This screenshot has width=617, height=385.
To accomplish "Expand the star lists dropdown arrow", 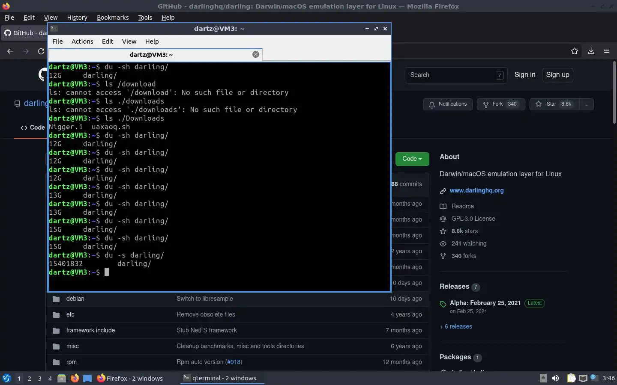I will click(587, 104).
